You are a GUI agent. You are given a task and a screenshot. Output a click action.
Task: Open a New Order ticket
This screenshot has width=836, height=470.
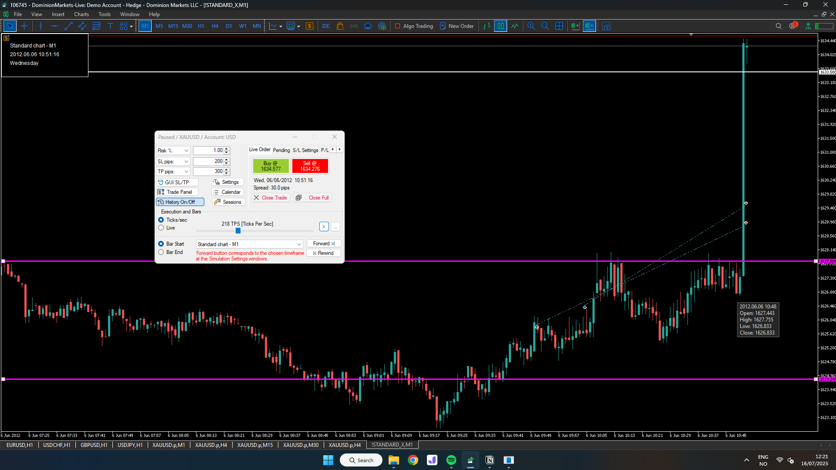point(457,26)
